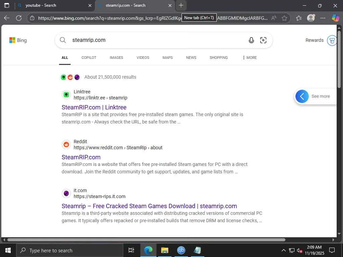Click the taskbar Type here to search box
The width and height of the screenshot is (343, 257).
click(x=70, y=250)
